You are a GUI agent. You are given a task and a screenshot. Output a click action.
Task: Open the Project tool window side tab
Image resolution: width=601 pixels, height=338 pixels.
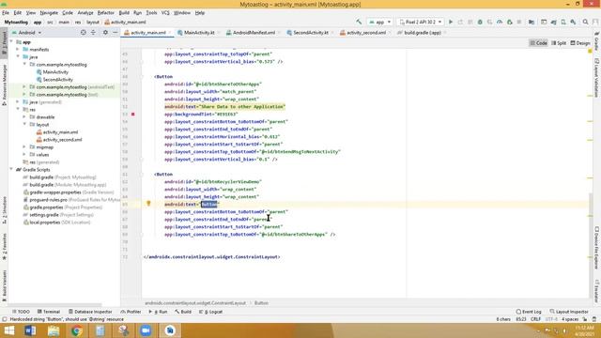4,44
